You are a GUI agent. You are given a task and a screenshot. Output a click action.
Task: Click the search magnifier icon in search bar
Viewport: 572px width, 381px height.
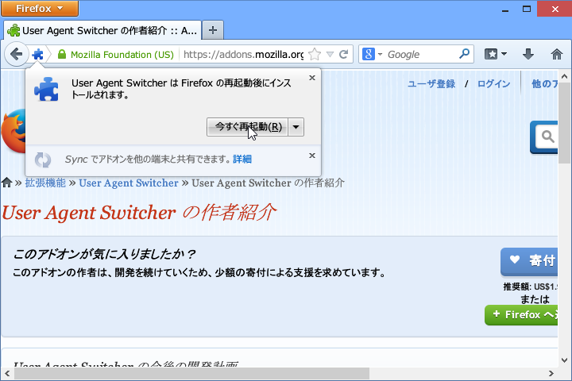tap(464, 54)
